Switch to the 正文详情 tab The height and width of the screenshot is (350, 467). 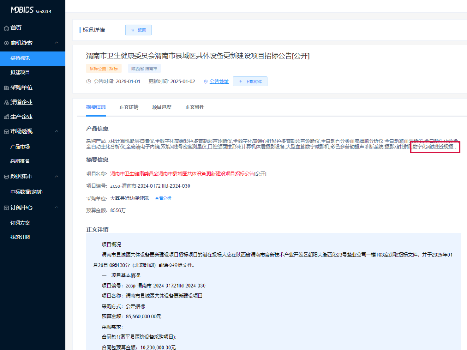[128, 107]
